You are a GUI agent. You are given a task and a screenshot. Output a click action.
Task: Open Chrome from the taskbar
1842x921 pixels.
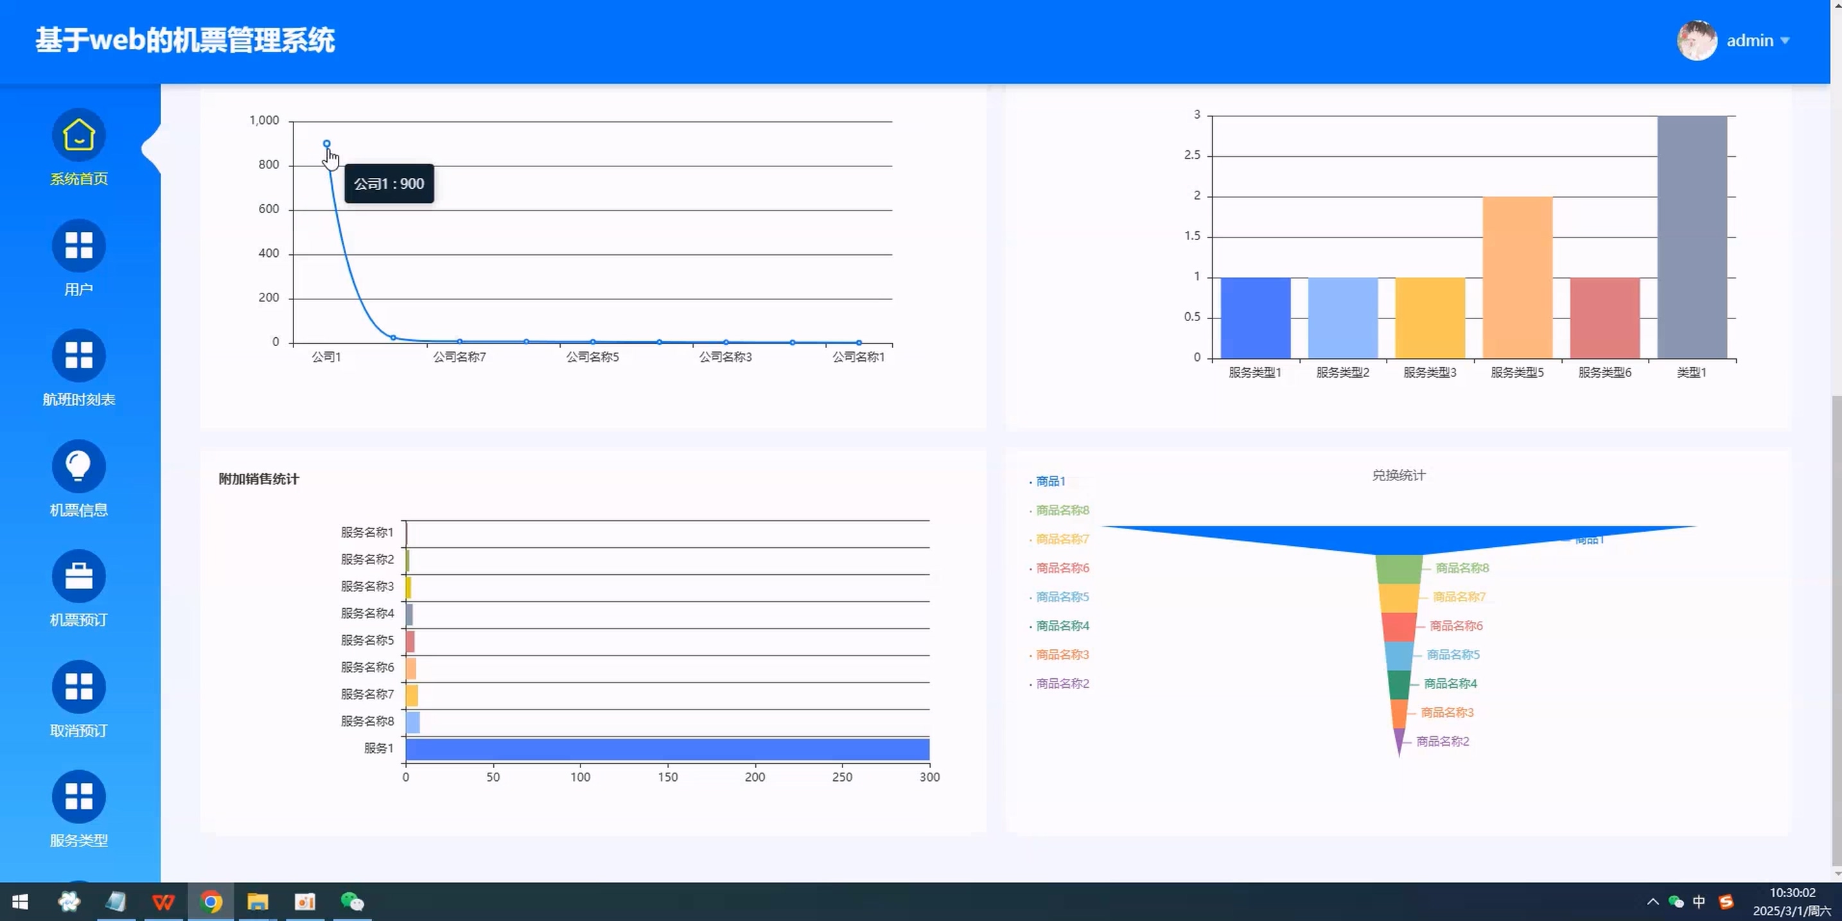[211, 902]
